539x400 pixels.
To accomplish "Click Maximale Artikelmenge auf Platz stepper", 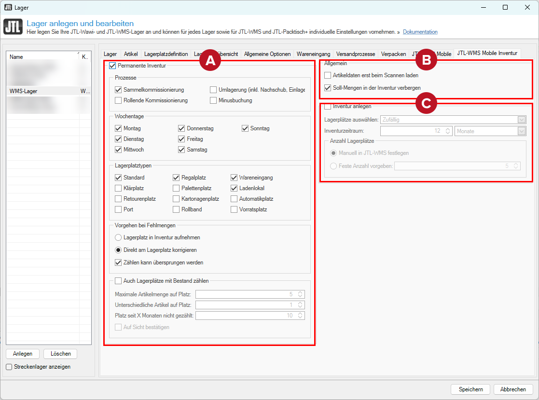I will tap(300, 294).
